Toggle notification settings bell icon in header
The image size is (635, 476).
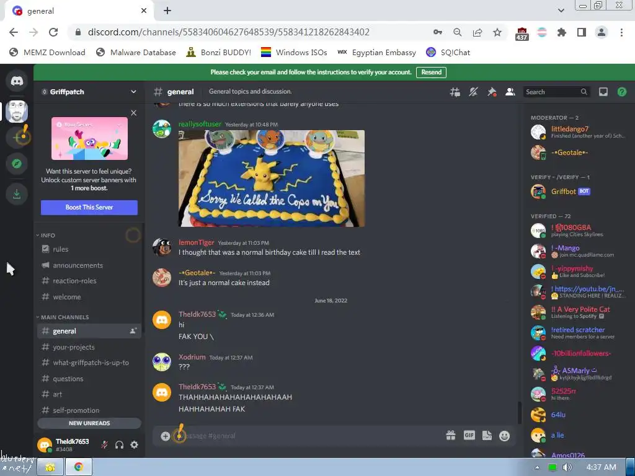click(x=473, y=92)
